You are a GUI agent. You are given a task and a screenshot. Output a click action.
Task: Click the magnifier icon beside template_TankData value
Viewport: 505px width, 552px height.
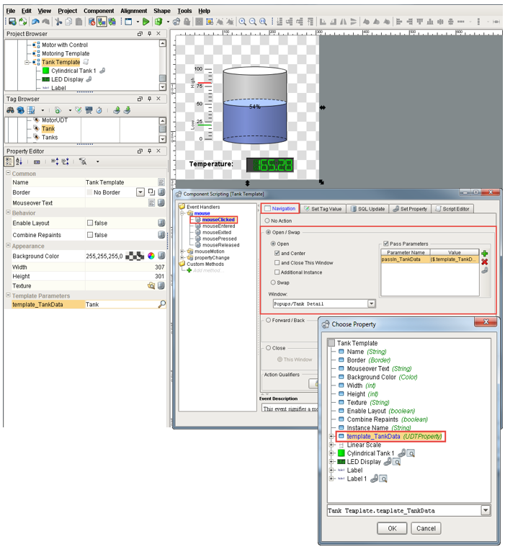[162, 304]
